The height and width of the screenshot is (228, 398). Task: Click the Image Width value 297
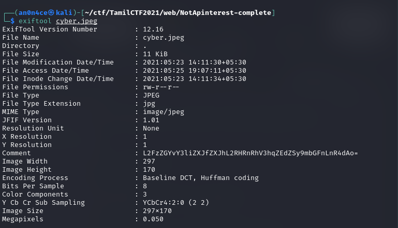(149, 161)
